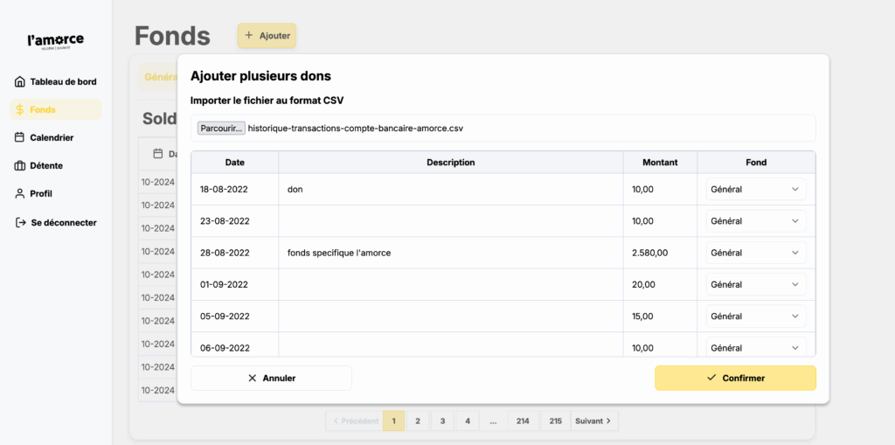
Task: Open Fond dropdown for the 01-09-2022 row
Action: pyautogui.click(x=755, y=285)
